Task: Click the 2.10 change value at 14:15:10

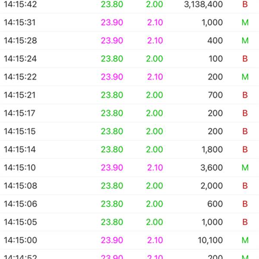Action: point(155,167)
